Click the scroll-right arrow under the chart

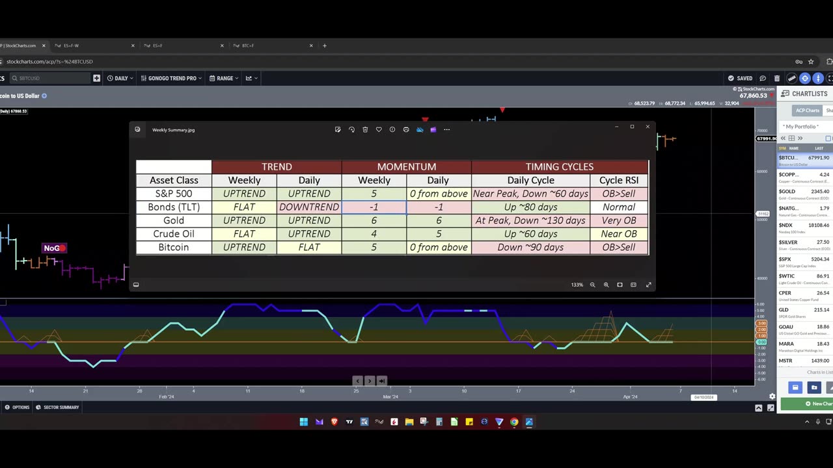tap(370, 381)
